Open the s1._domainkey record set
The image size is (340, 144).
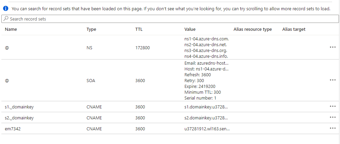click(x=20, y=107)
